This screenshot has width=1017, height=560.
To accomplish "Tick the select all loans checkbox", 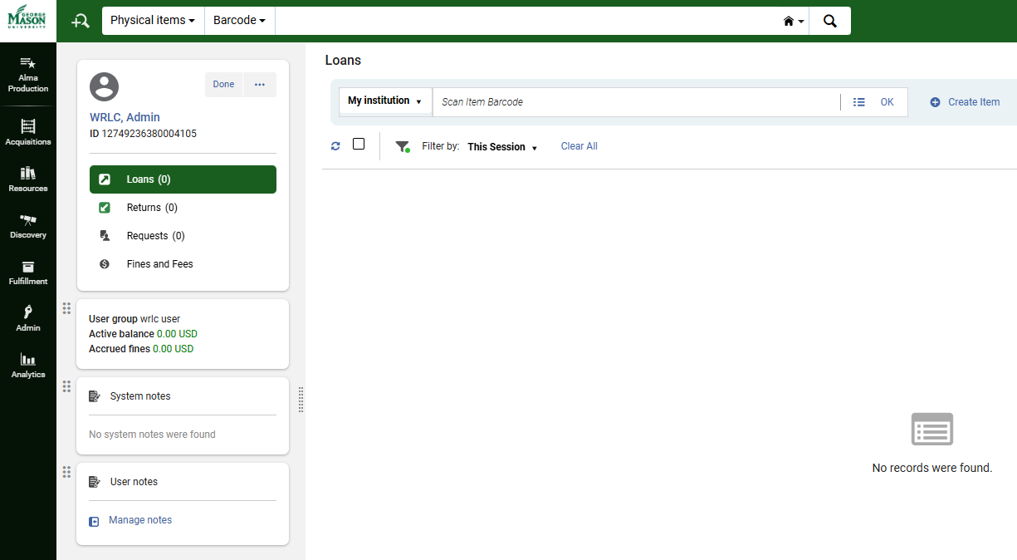I will (359, 144).
